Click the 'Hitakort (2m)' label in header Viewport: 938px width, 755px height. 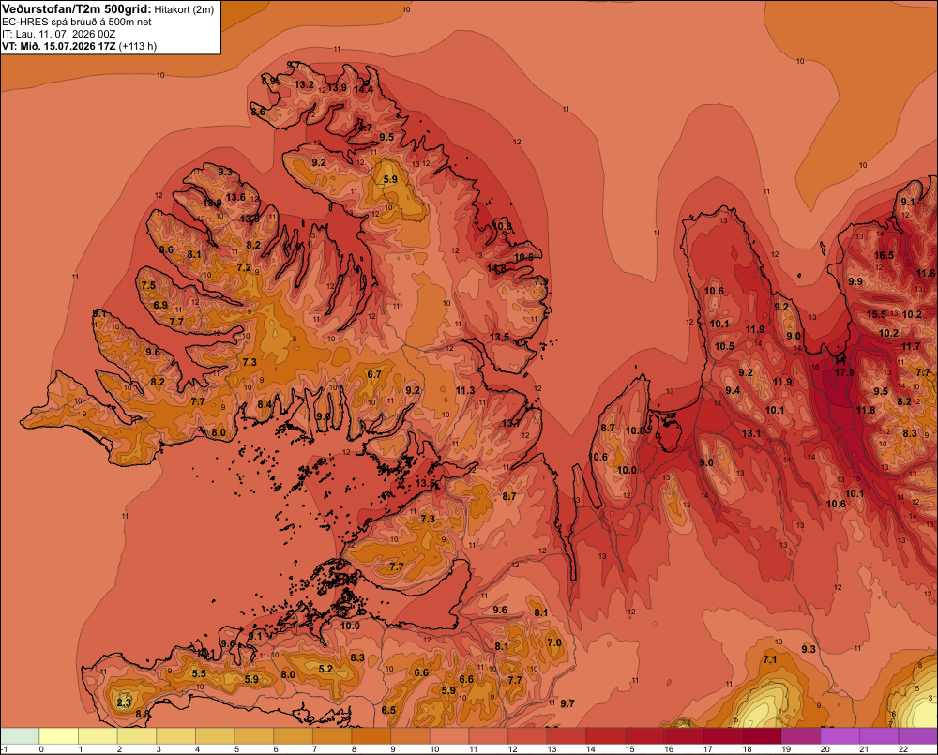click(184, 9)
